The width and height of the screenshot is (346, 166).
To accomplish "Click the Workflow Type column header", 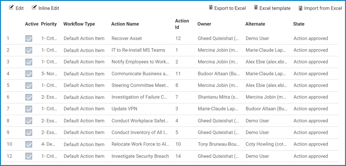I will (x=79, y=24).
